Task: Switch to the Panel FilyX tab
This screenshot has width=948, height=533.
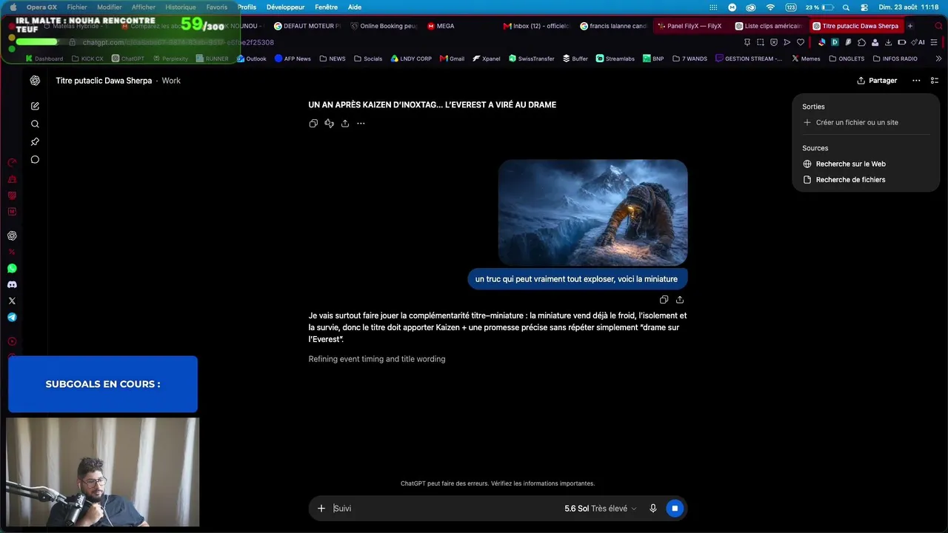Action: [690, 26]
